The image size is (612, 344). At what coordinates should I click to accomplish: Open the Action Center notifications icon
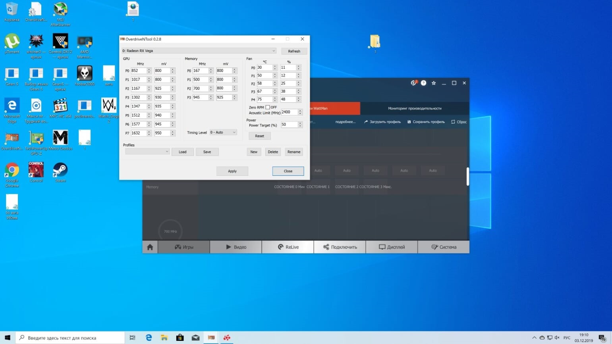(x=602, y=338)
